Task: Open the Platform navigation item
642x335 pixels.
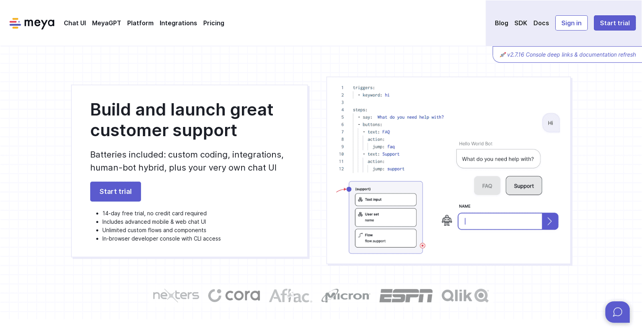Action: tap(140, 23)
